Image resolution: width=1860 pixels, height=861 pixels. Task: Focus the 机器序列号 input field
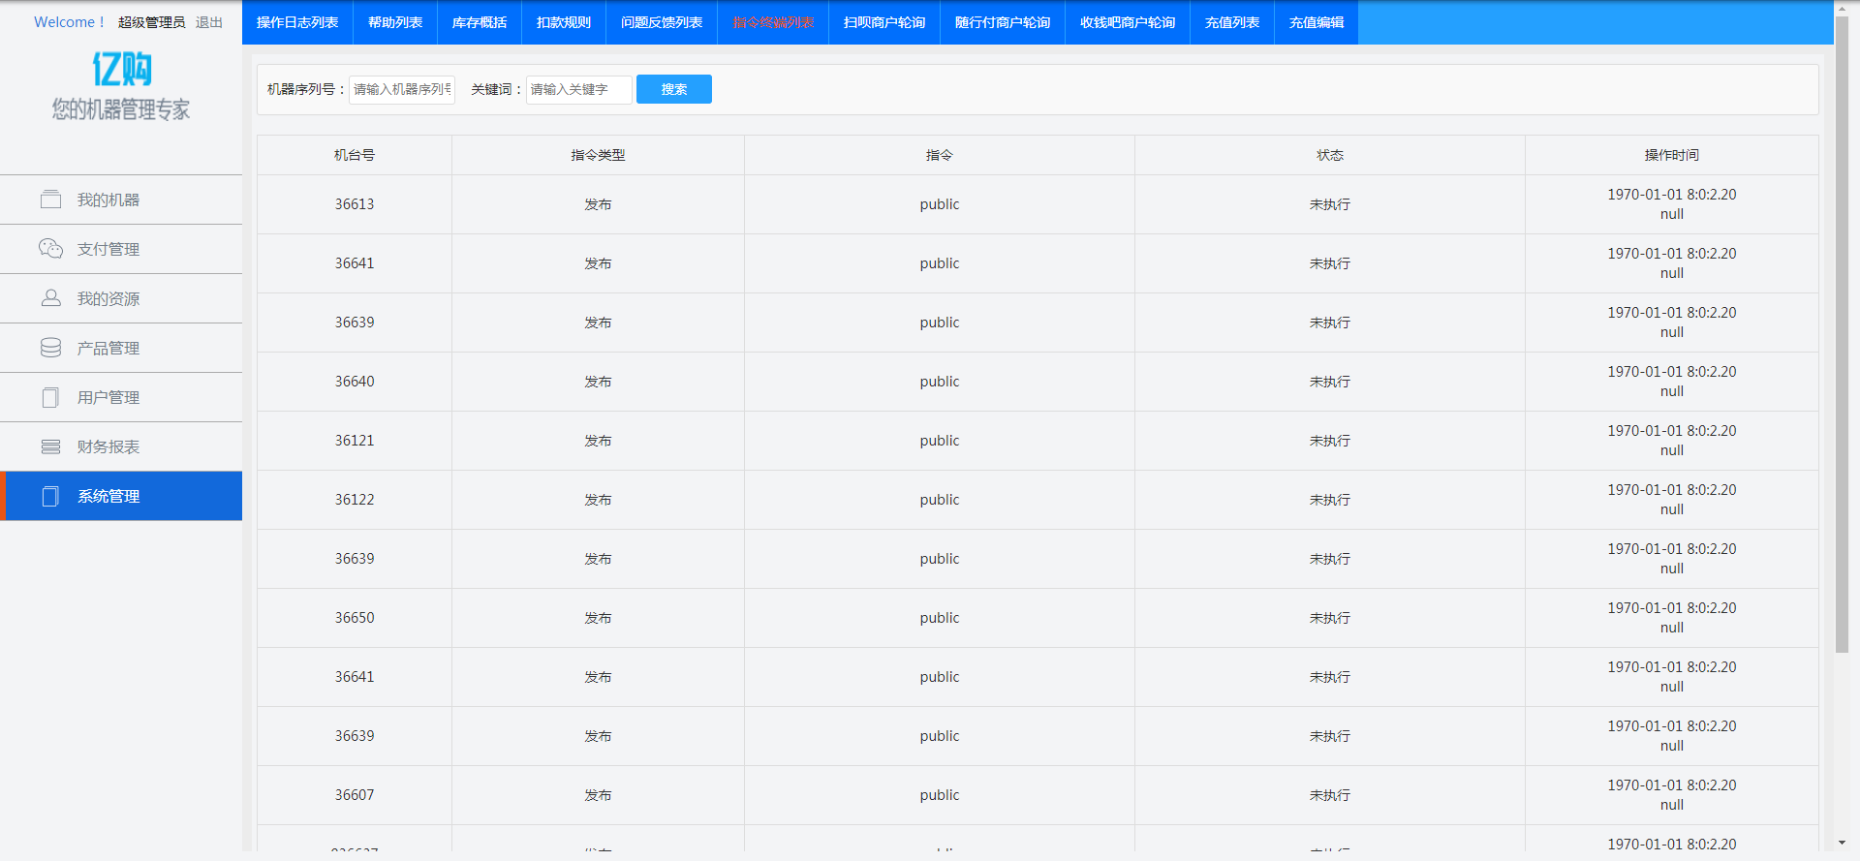[x=402, y=89]
